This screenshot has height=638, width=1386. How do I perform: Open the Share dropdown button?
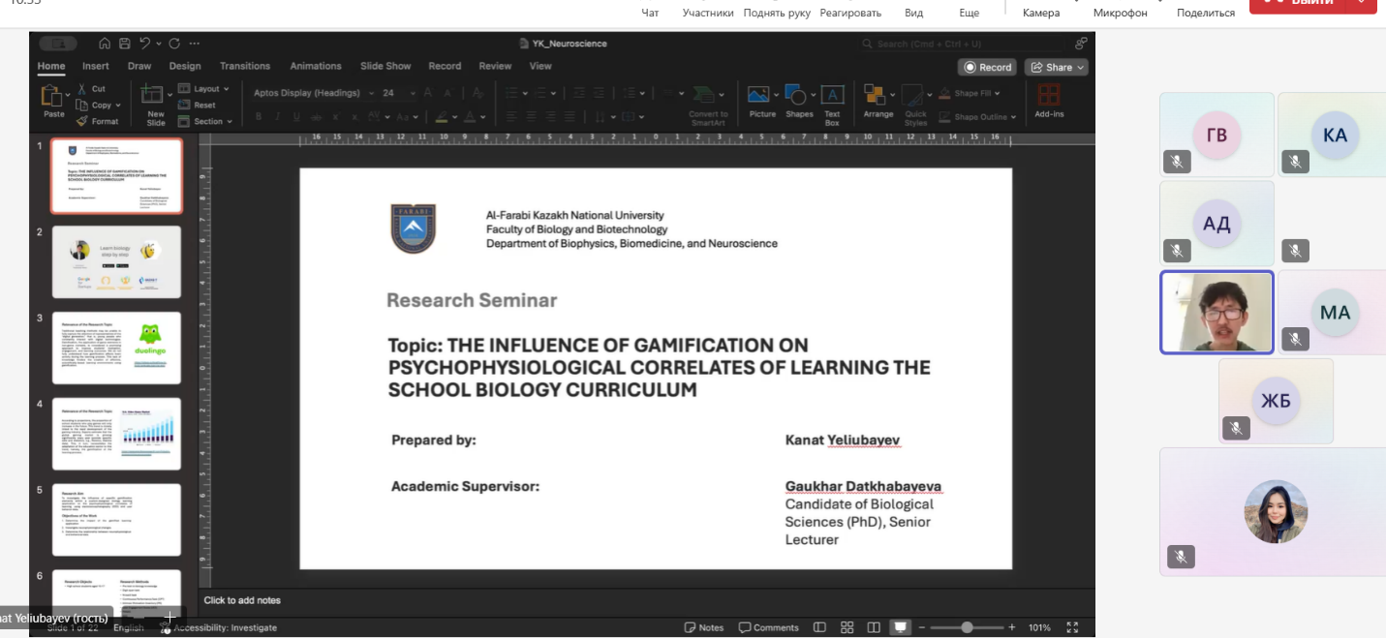tap(1058, 67)
